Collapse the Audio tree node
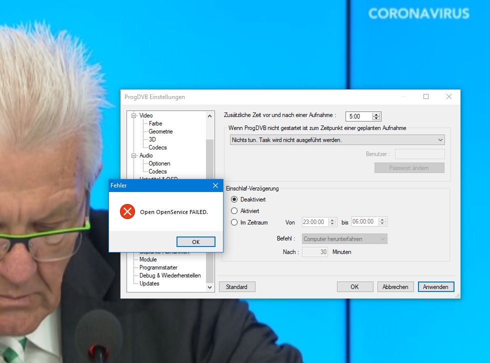The width and height of the screenshot is (490, 363). (x=134, y=155)
